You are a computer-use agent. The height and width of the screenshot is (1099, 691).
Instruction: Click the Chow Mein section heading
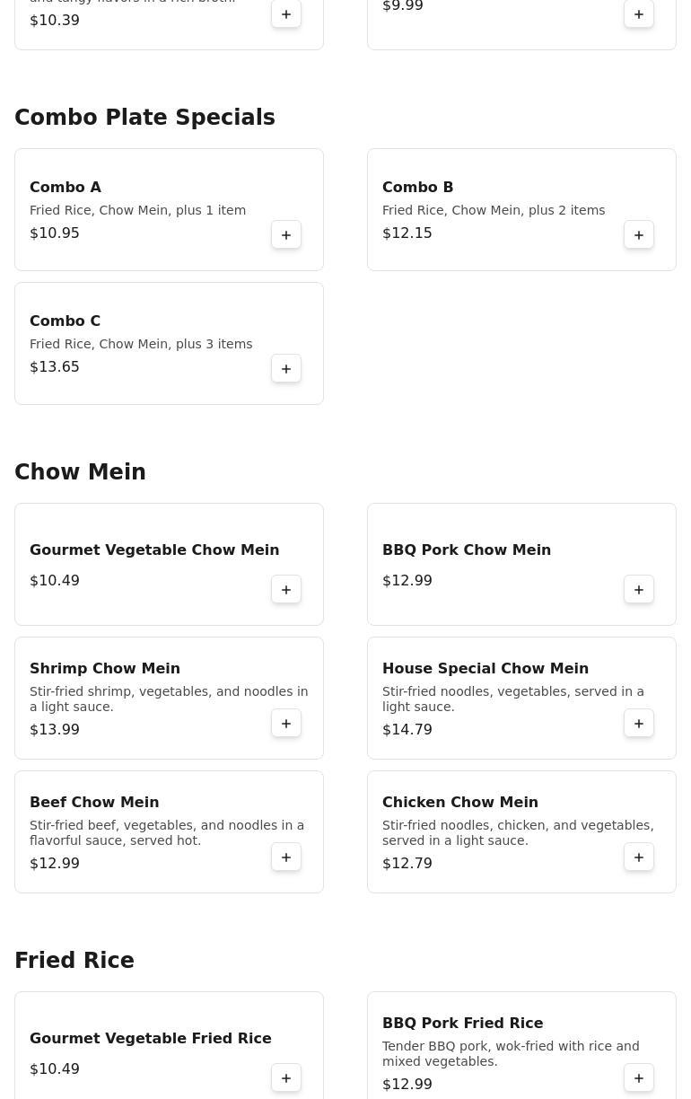click(80, 472)
